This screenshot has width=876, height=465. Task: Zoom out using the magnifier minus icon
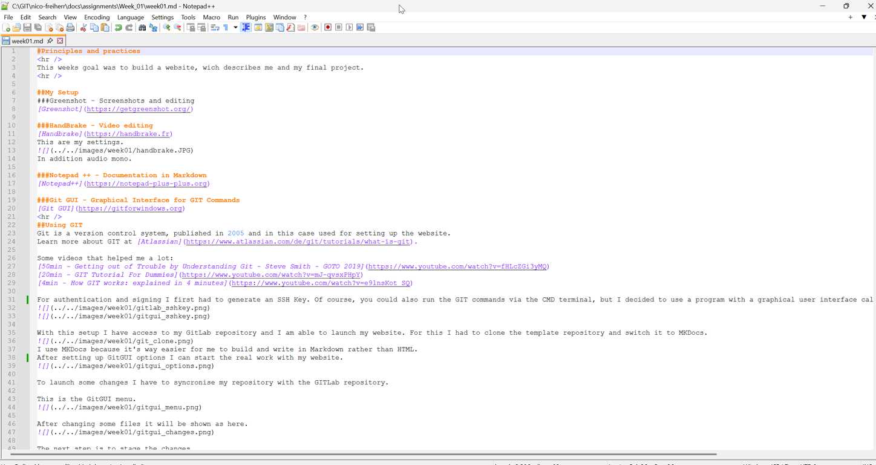pyautogui.click(x=177, y=27)
